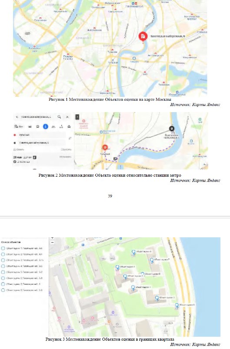Swap route points with the arrows icon
The height and width of the screenshot is (349, 230).
click(x=70, y=138)
